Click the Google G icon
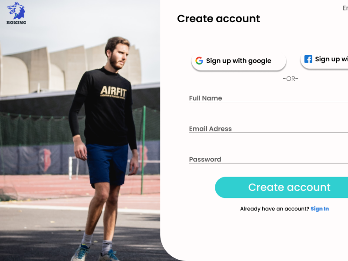The image size is (348, 261). [199, 60]
